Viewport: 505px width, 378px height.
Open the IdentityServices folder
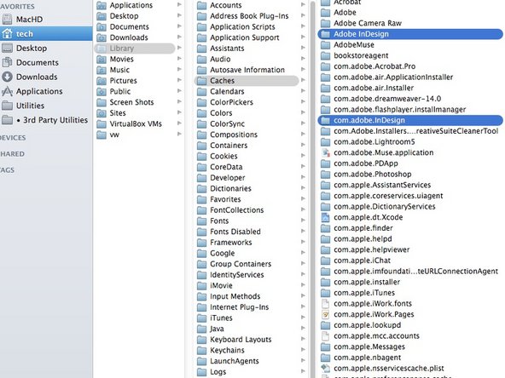pos(237,275)
